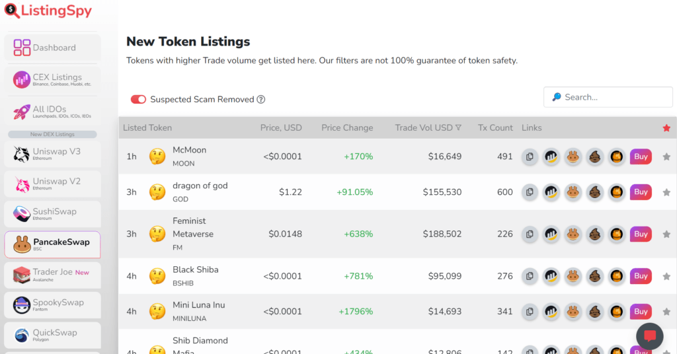This screenshot has width=677, height=354.
Task: Buy the Mini Luna Inu token
Action: click(x=641, y=311)
